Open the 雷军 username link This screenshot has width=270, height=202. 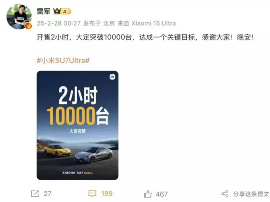[x=43, y=11]
